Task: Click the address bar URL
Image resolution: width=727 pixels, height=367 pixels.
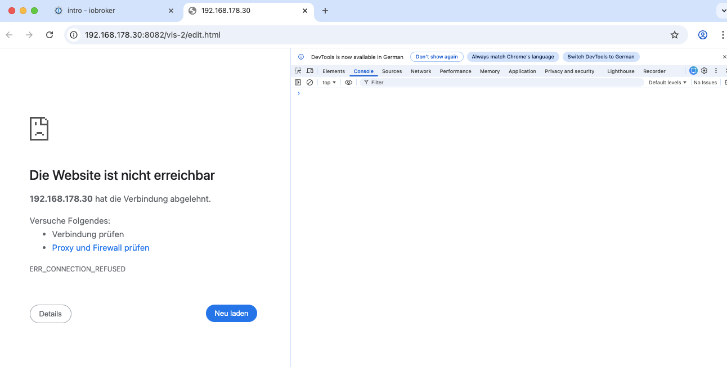Action: pyautogui.click(x=152, y=35)
